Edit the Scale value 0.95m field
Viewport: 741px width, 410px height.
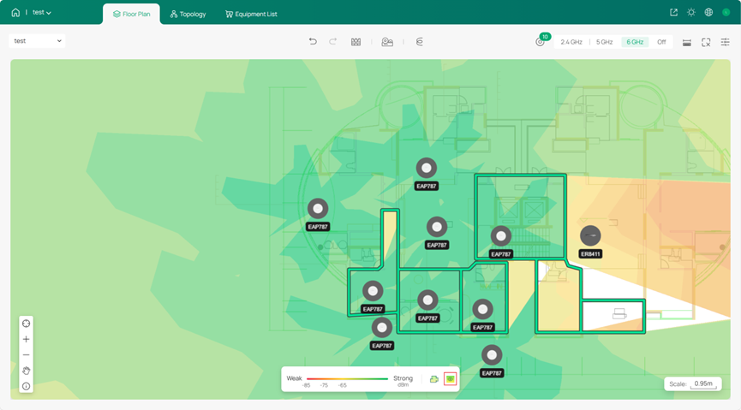click(x=703, y=383)
